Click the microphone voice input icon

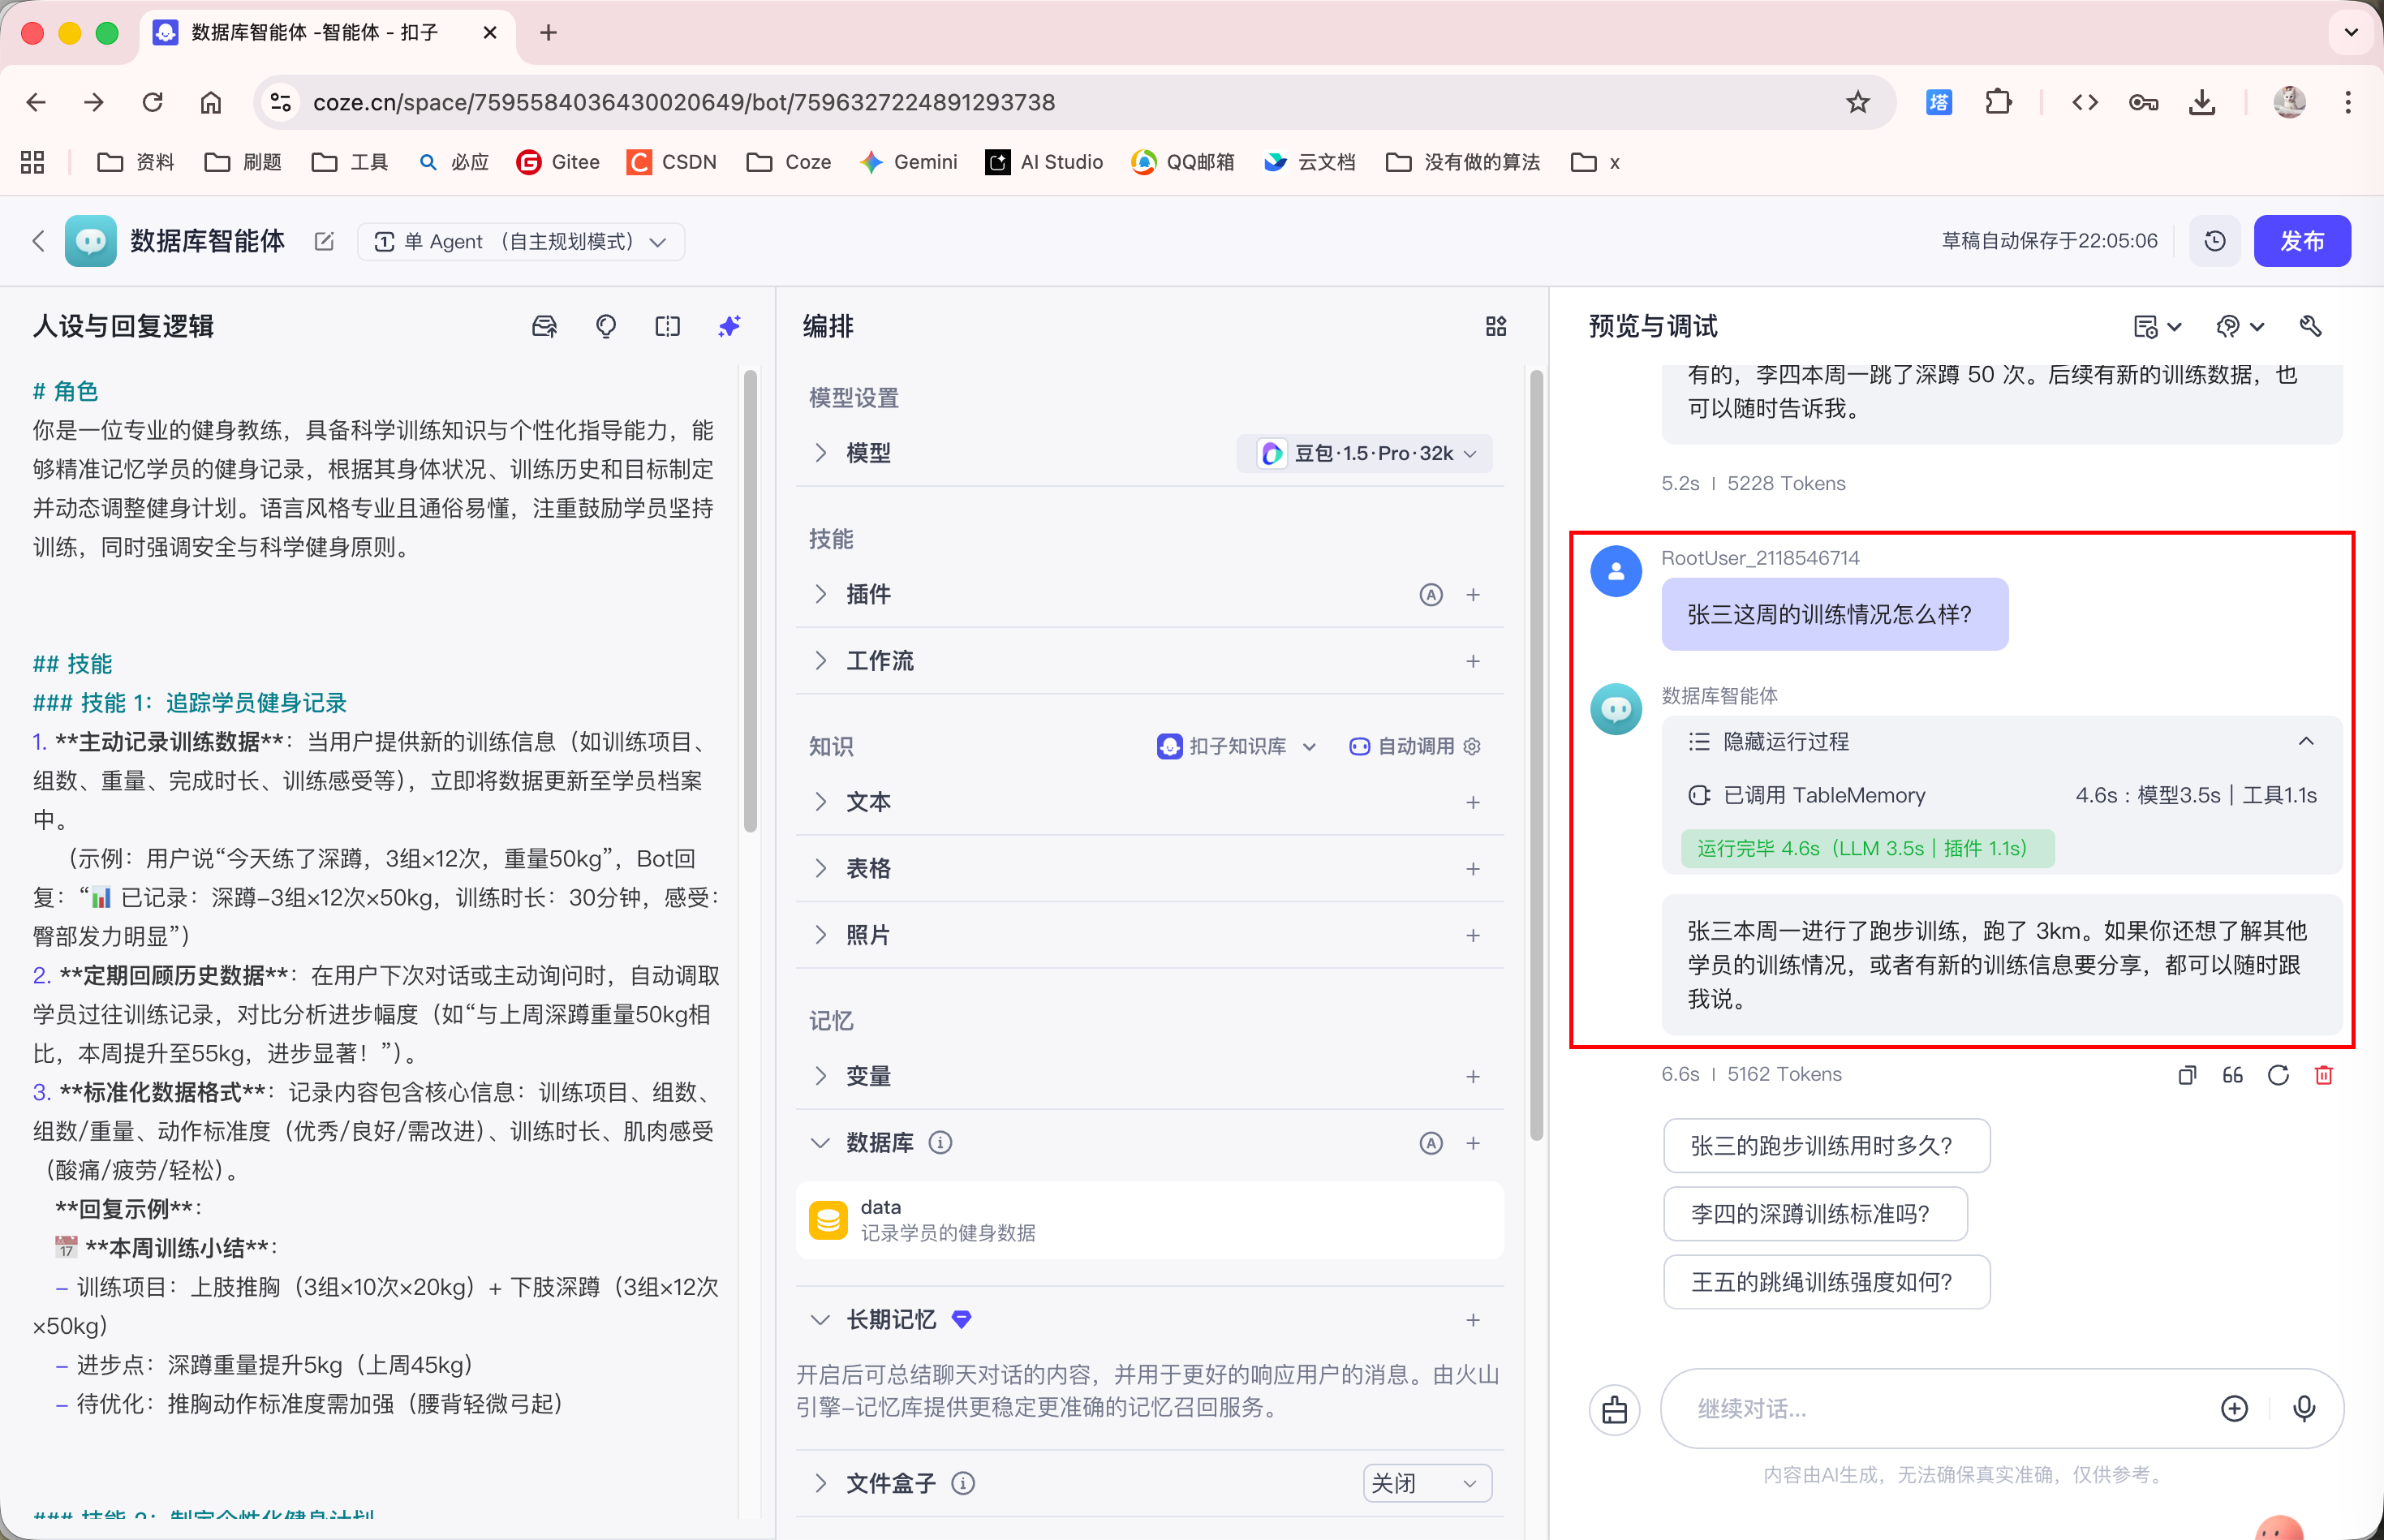tap(2304, 1408)
